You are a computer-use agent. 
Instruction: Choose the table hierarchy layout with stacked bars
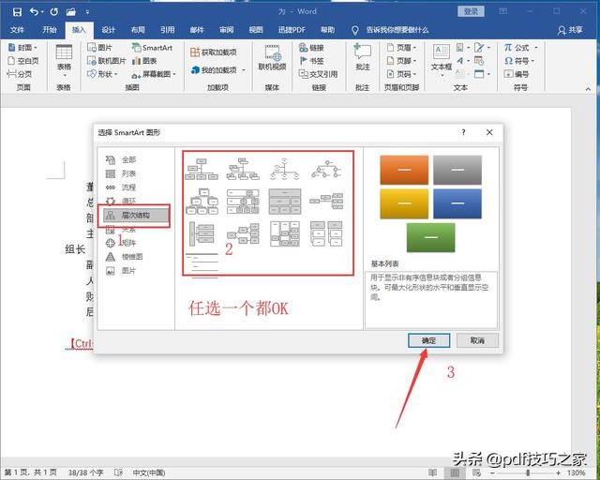(285, 202)
